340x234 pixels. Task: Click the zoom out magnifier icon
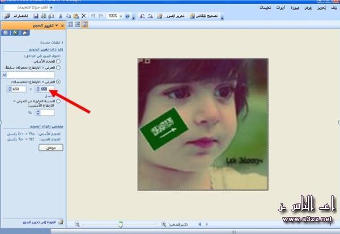(x=77, y=224)
